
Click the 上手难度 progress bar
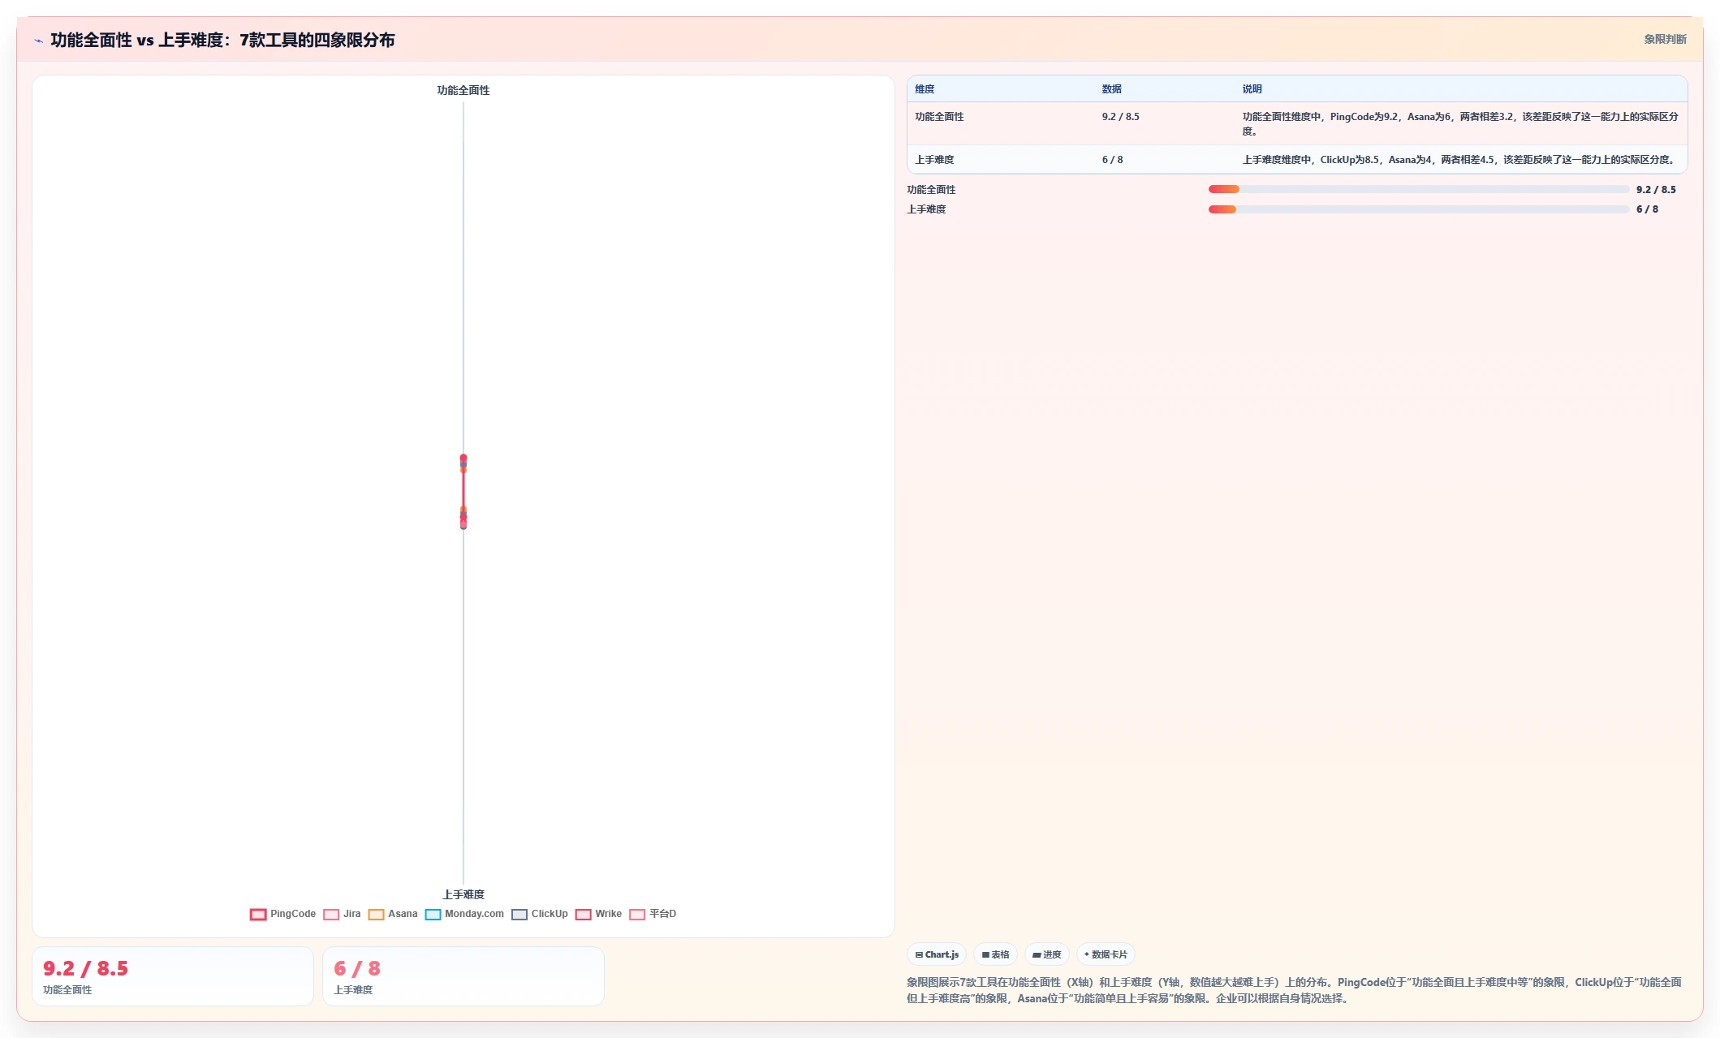point(1418,209)
